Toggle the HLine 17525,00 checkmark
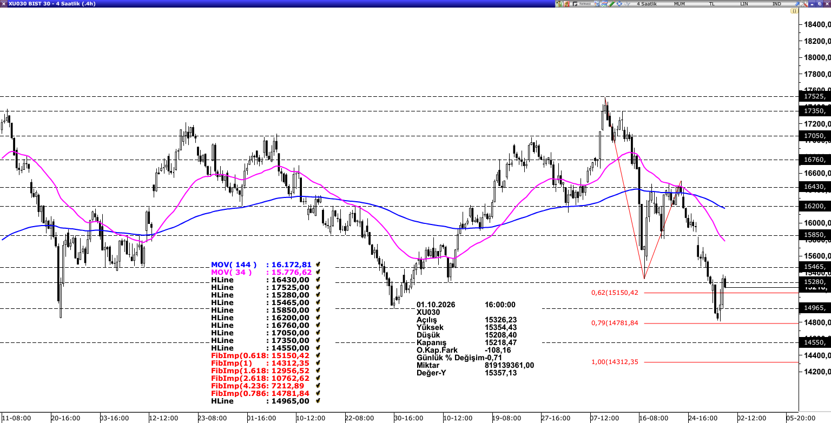831x423 pixels. [x=319, y=287]
